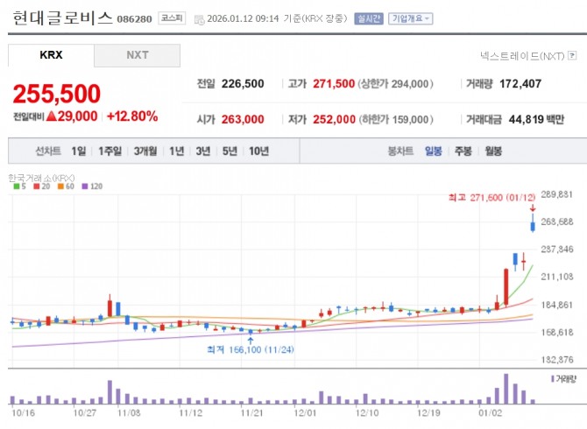
Task: Click the 코스피 market badge
Action: coord(172,18)
